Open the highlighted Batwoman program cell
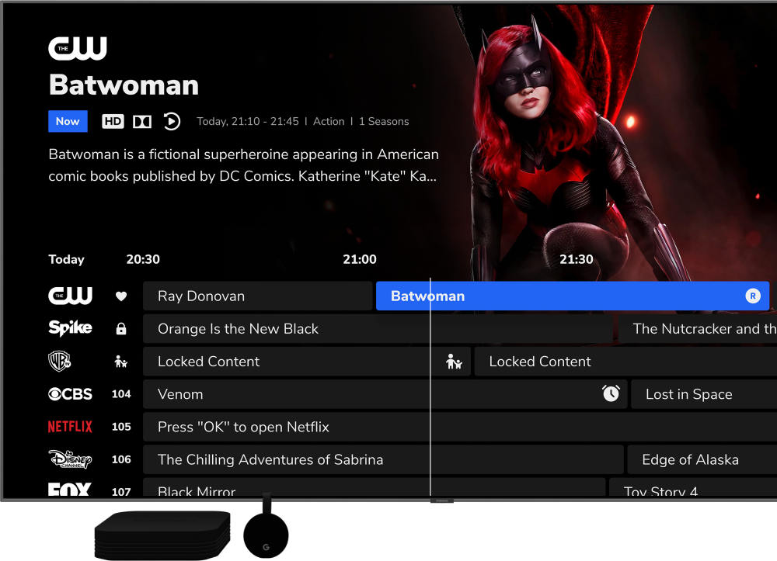Image resolution: width=777 pixels, height=561 pixels. pos(573,296)
